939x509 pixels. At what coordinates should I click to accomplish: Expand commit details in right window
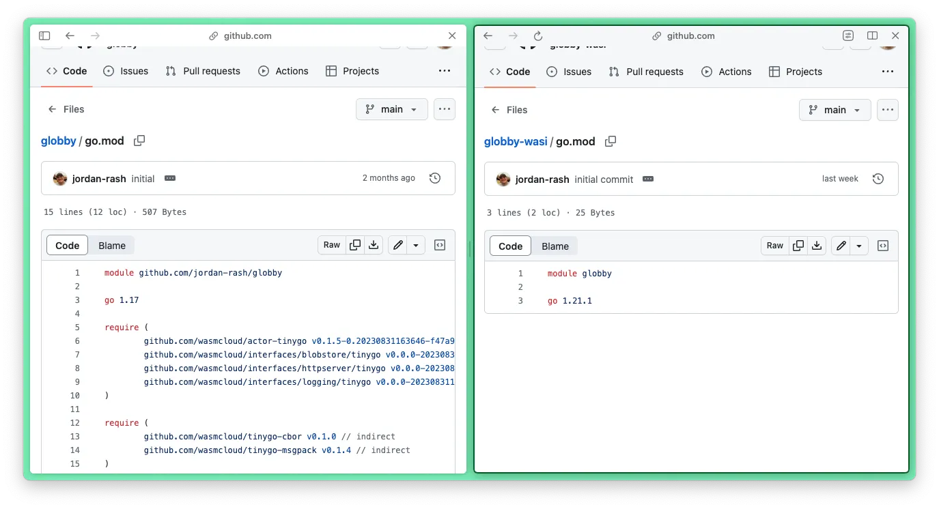click(x=649, y=179)
